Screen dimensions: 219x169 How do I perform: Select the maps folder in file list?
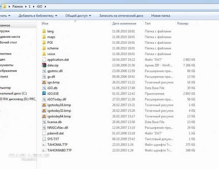click(51, 37)
